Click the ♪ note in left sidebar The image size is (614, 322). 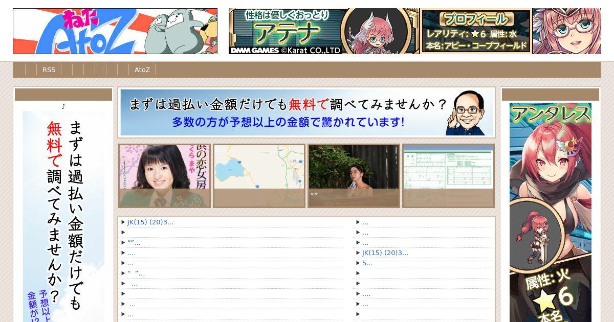[x=63, y=106]
